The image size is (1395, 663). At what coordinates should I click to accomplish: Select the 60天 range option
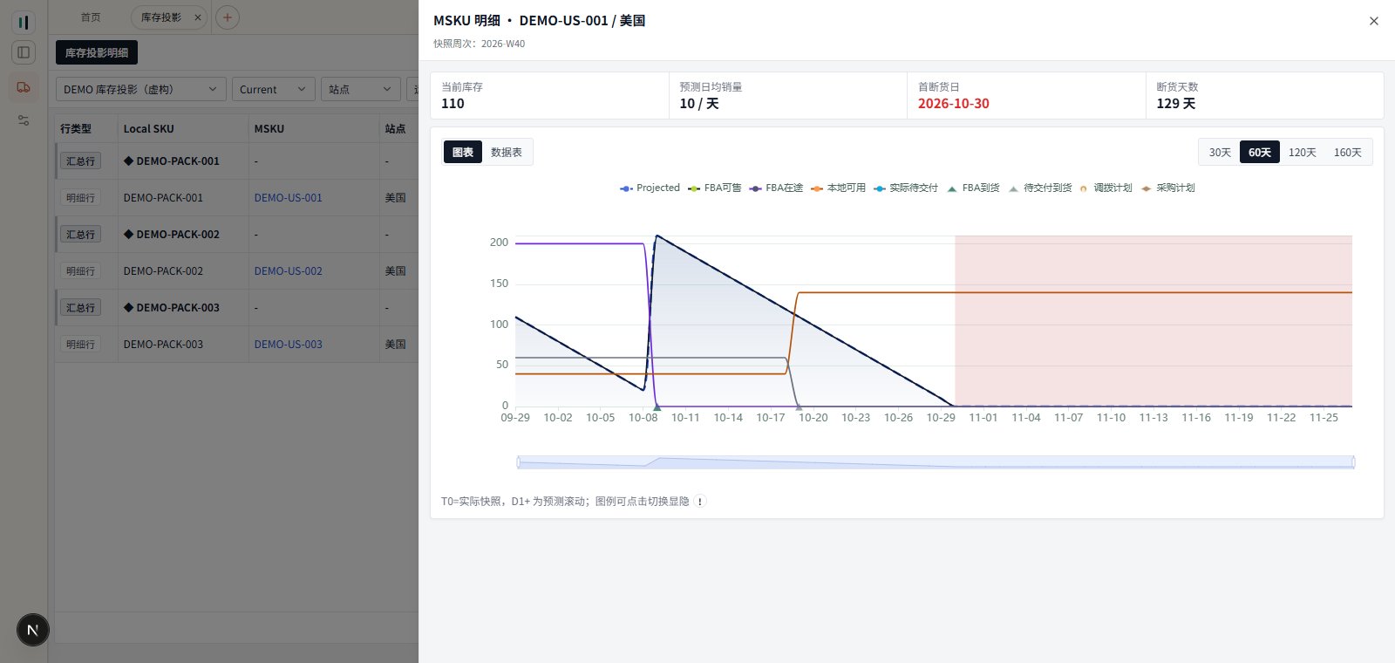[1260, 153]
